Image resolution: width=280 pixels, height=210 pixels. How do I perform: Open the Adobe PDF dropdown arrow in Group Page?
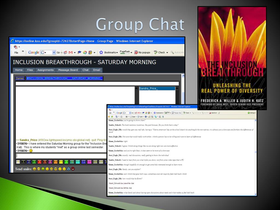pyautogui.click(x=19, y=47)
